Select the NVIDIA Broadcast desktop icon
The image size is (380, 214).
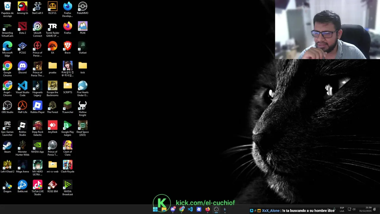[x=68, y=188]
